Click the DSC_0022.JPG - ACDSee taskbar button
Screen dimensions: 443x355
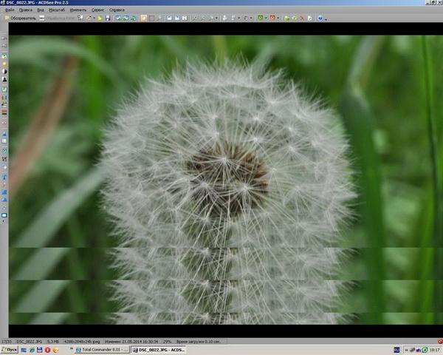click(159, 350)
